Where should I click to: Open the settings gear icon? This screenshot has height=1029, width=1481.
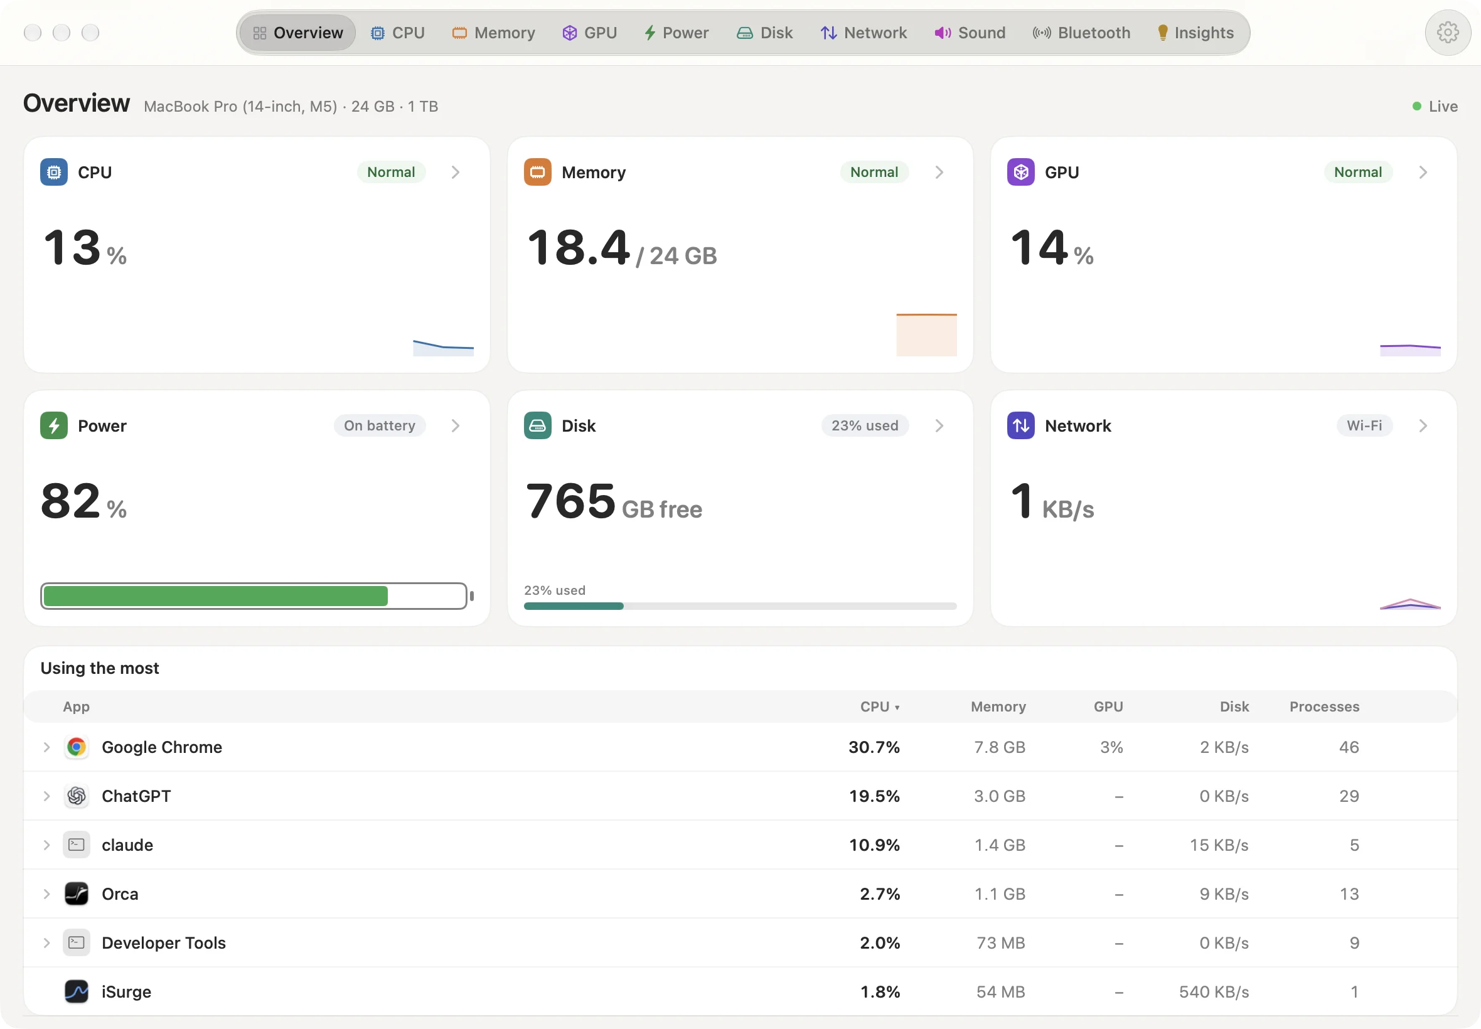pyautogui.click(x=1448, y=32)
